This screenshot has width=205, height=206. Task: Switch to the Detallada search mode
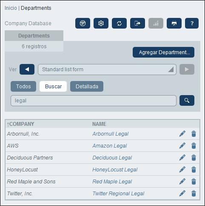click(x=87, y=87)
